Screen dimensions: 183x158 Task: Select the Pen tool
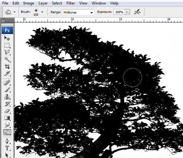pyautogui.click(x=7, y=141)
